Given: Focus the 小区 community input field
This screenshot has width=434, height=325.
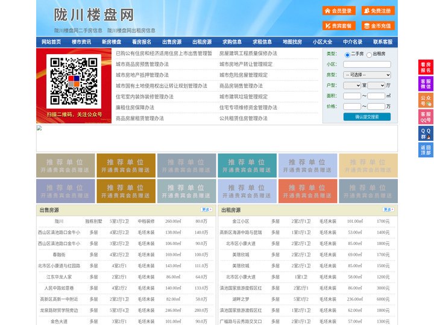Looking at the screenshot, I should click(x=367, y=64).
